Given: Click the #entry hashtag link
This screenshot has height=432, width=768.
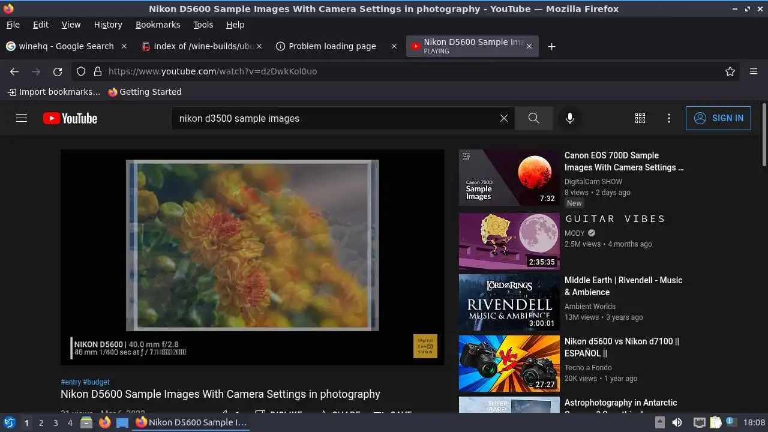Looking at the screenshot, I should click(71, 382).
